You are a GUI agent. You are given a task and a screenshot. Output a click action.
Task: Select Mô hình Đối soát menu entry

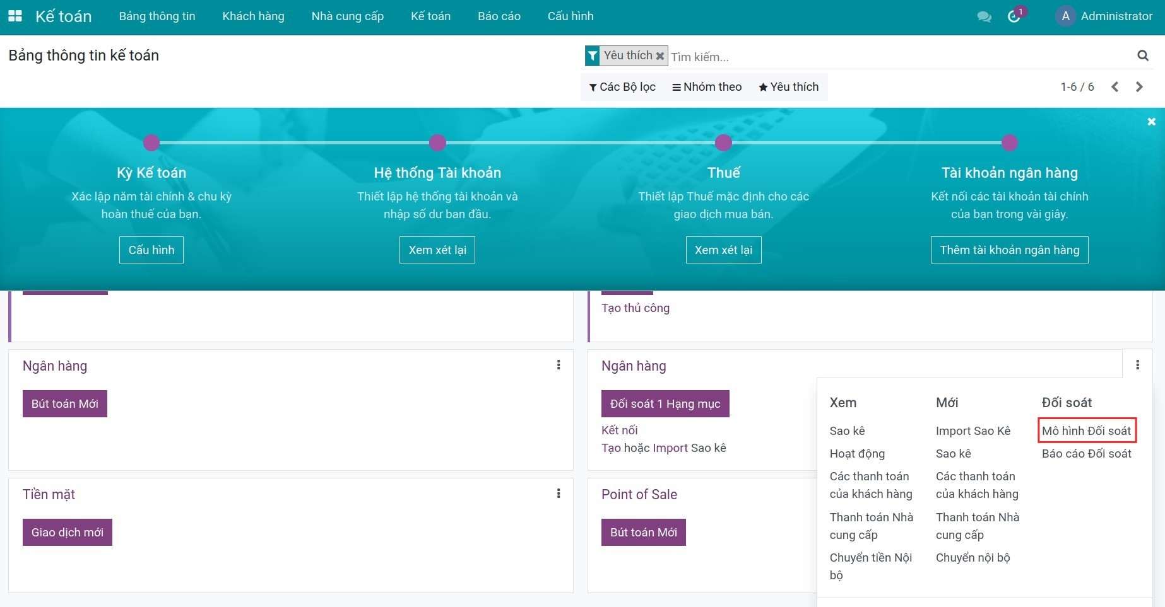click(x=1086, y=431)
